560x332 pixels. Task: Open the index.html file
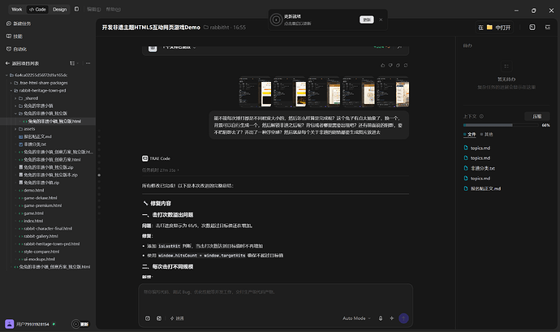[x=33, y=221]
